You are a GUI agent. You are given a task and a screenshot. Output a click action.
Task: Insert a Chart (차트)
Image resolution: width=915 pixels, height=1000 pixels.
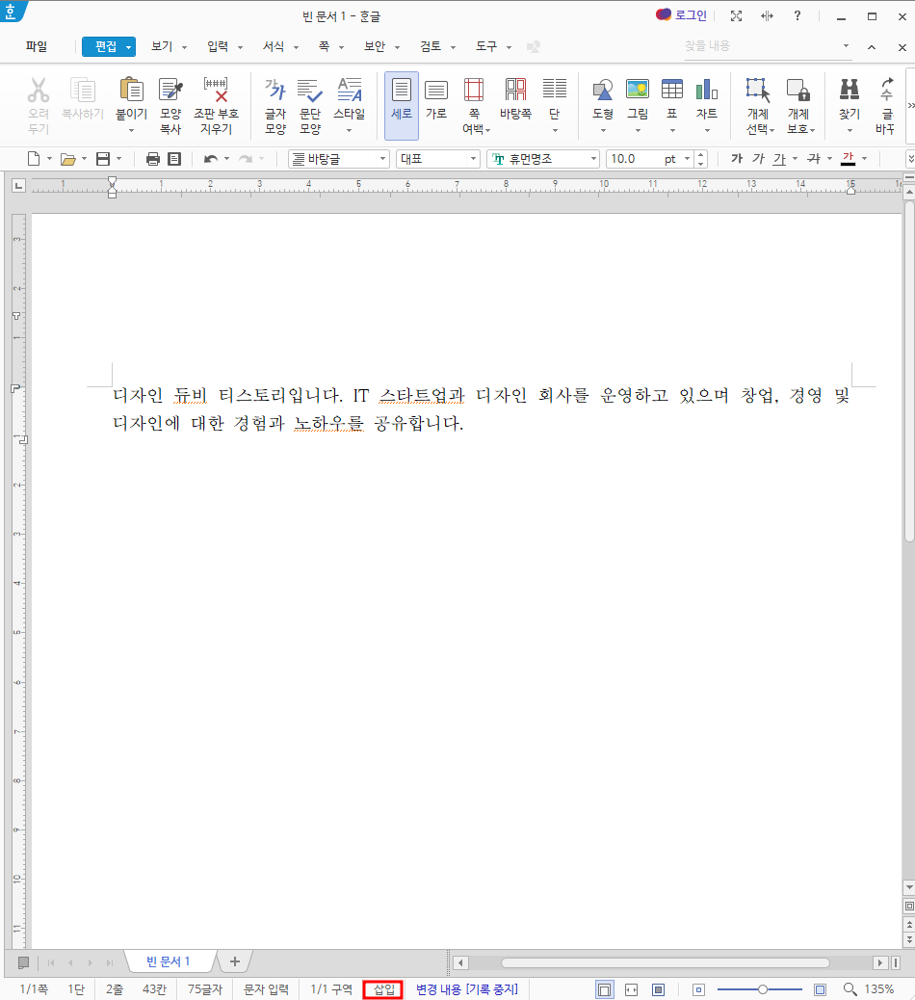pyautogui.click(x=707, y=90)
